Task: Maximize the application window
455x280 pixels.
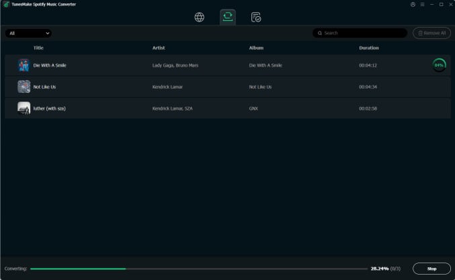Action: click(441, 4)
